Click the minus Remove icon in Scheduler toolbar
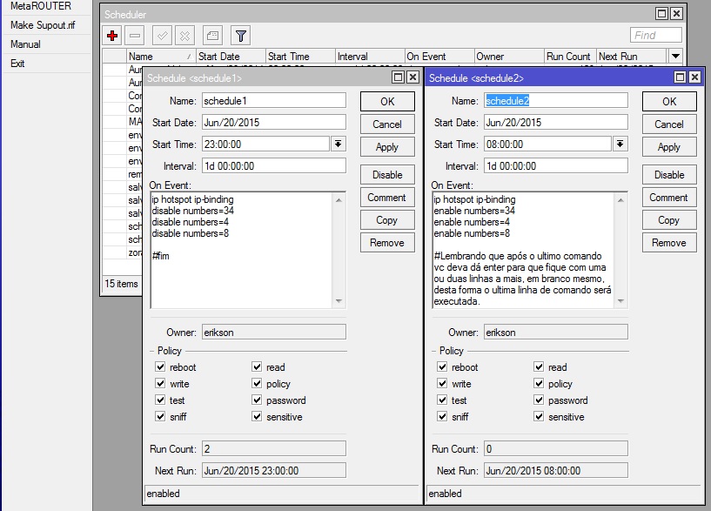Viewport: 711px width, 511px height. pyautogui.click(x=135, y=36)
